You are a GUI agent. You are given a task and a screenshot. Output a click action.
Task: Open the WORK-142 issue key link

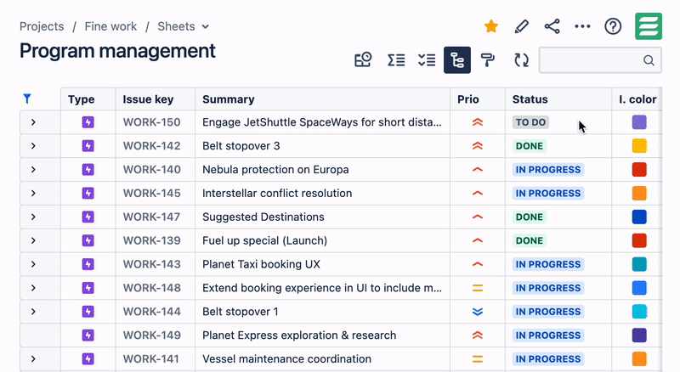click(151, 146)
